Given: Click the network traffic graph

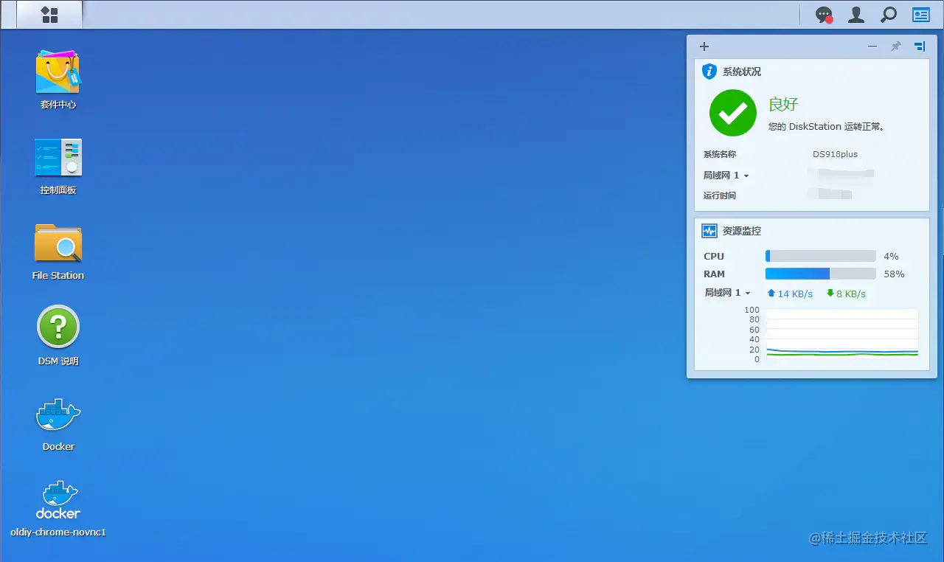Looking at the screenshot, I should [842, 334].
